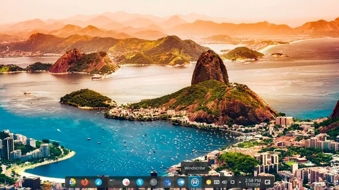Open the yellow moon night-light tray icon

pos(208,182)
